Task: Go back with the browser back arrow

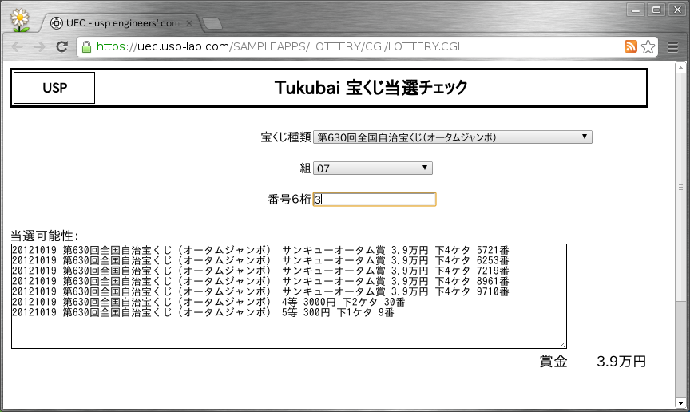Action: tap(17, 46)
